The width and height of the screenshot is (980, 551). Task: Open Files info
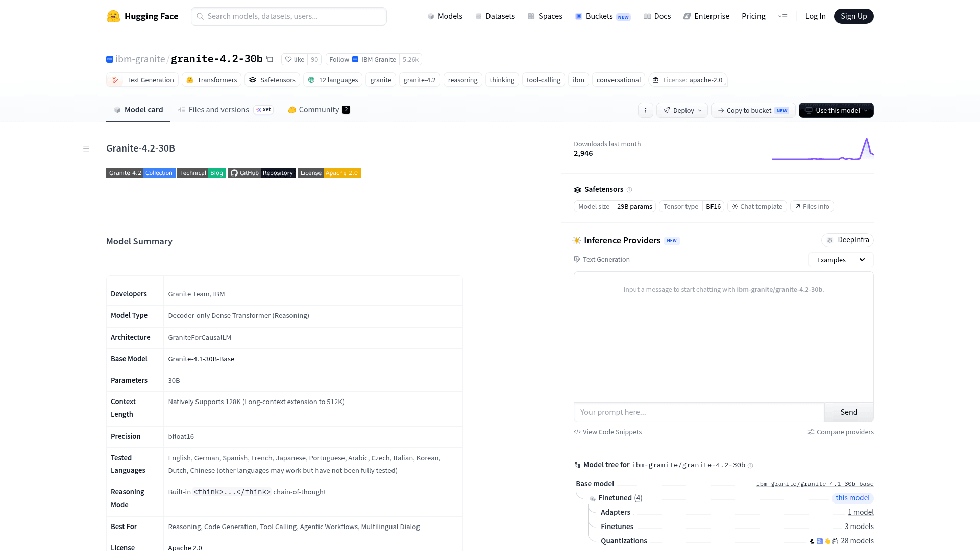[x=812, y=206]
